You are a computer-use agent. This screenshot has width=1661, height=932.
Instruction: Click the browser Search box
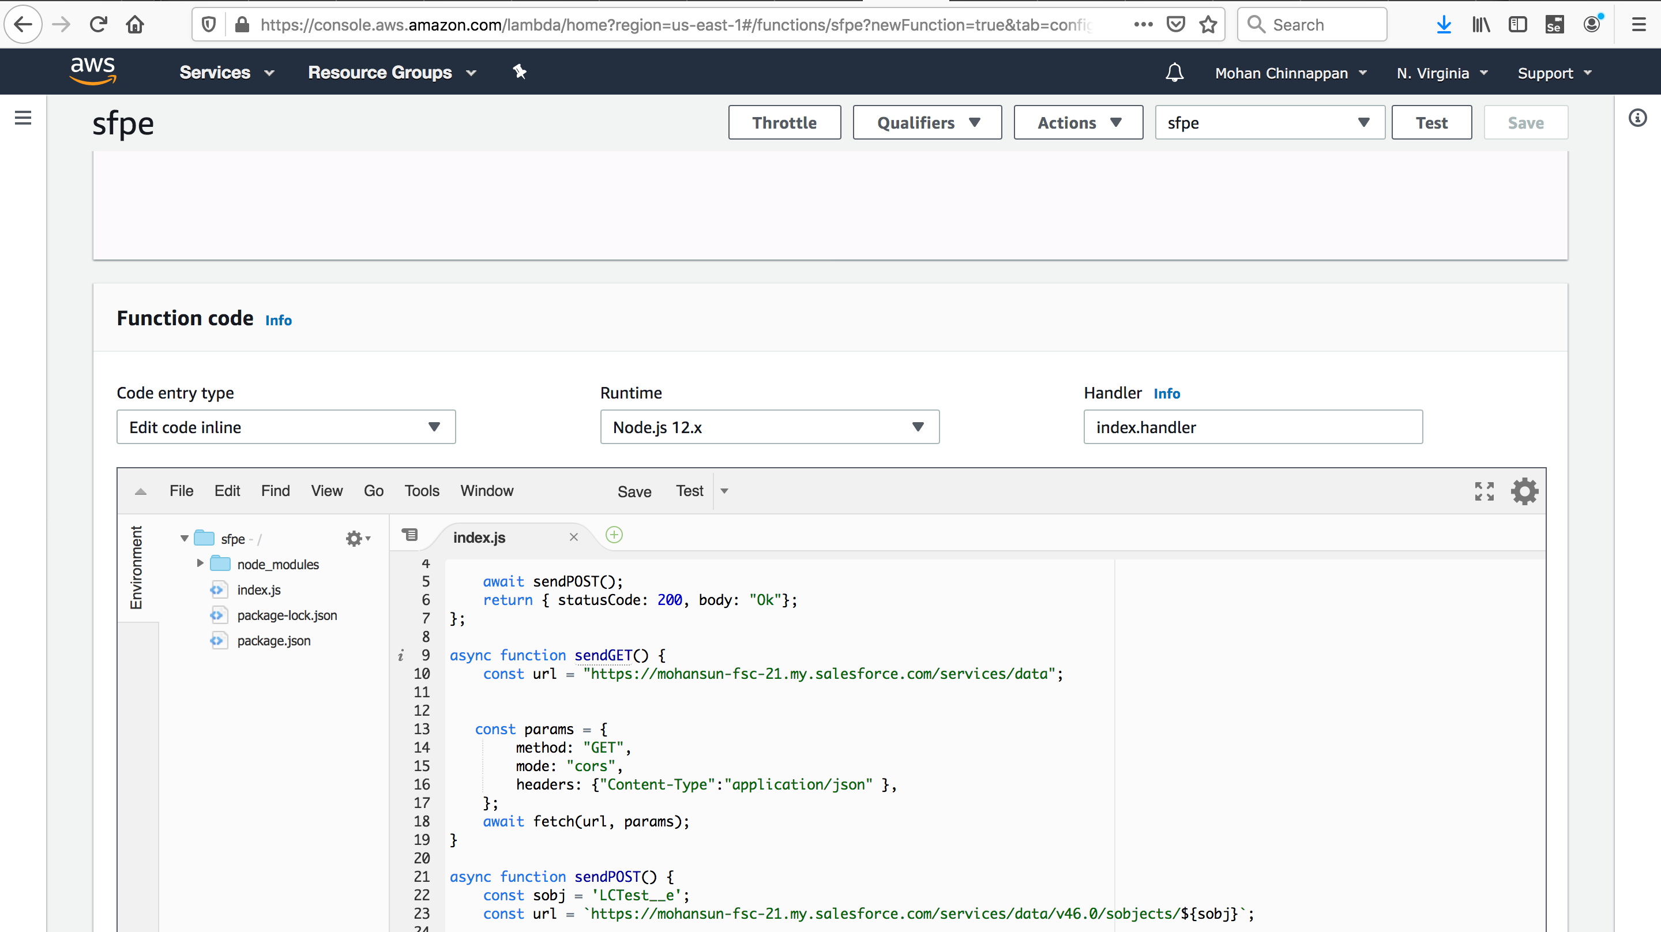pos(1311,24)
